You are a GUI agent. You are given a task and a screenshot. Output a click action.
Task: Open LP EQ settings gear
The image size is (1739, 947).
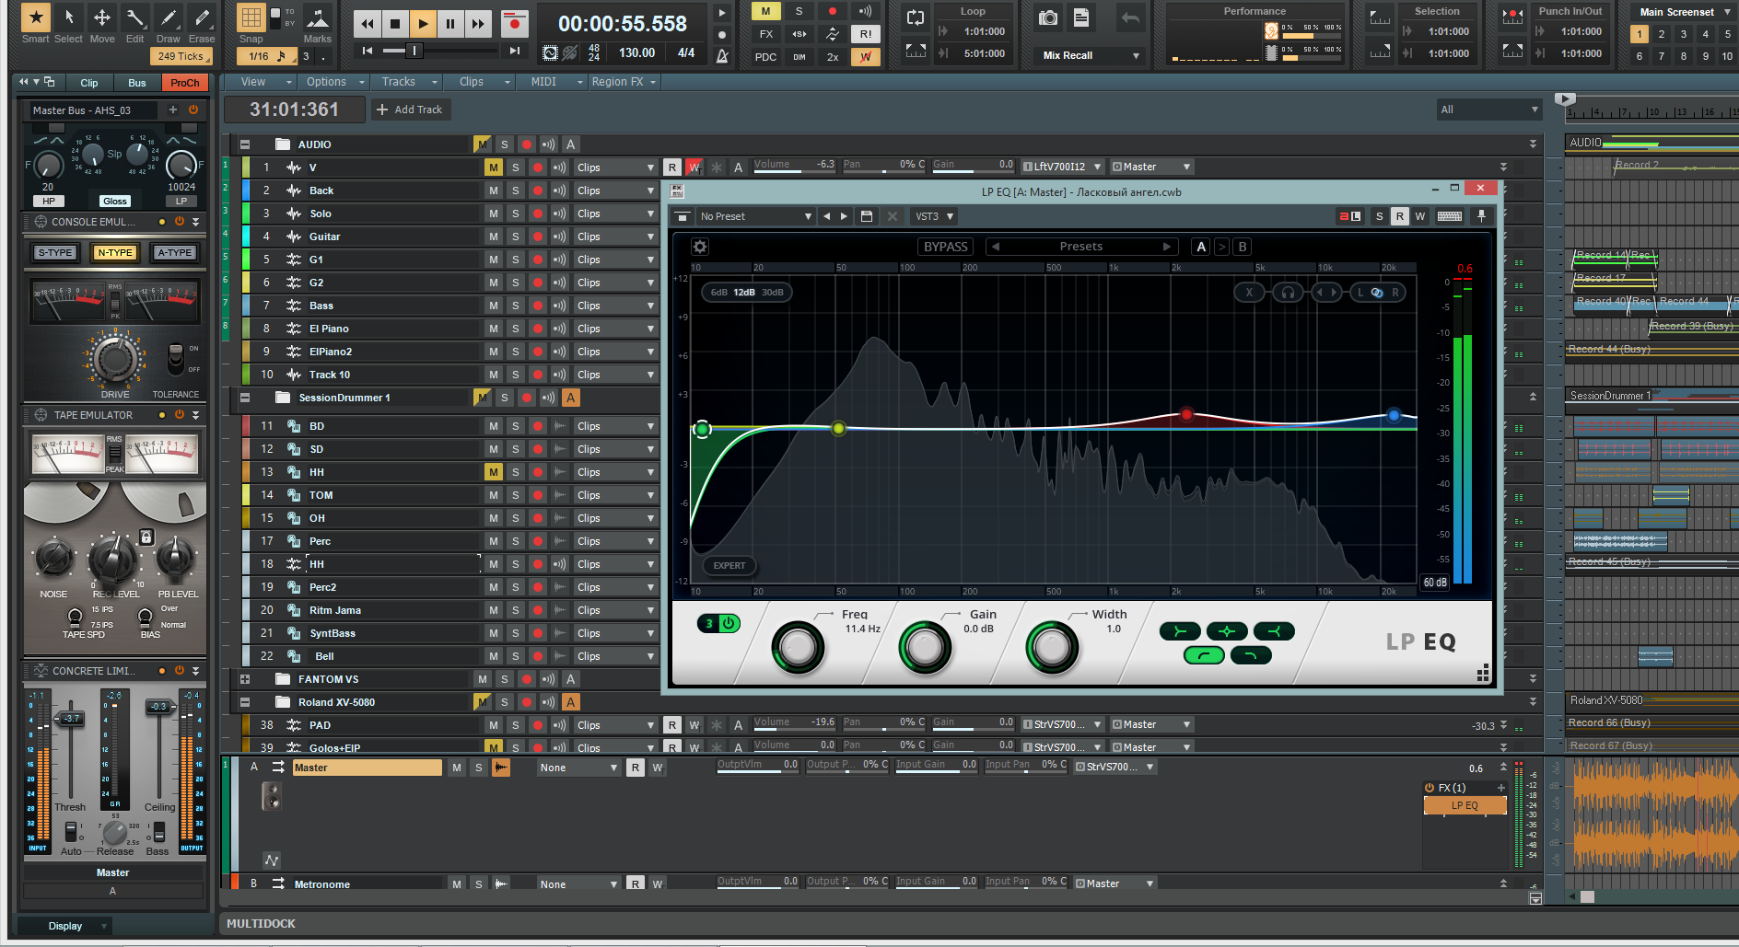pyautogui.click(x=700, y=247)
